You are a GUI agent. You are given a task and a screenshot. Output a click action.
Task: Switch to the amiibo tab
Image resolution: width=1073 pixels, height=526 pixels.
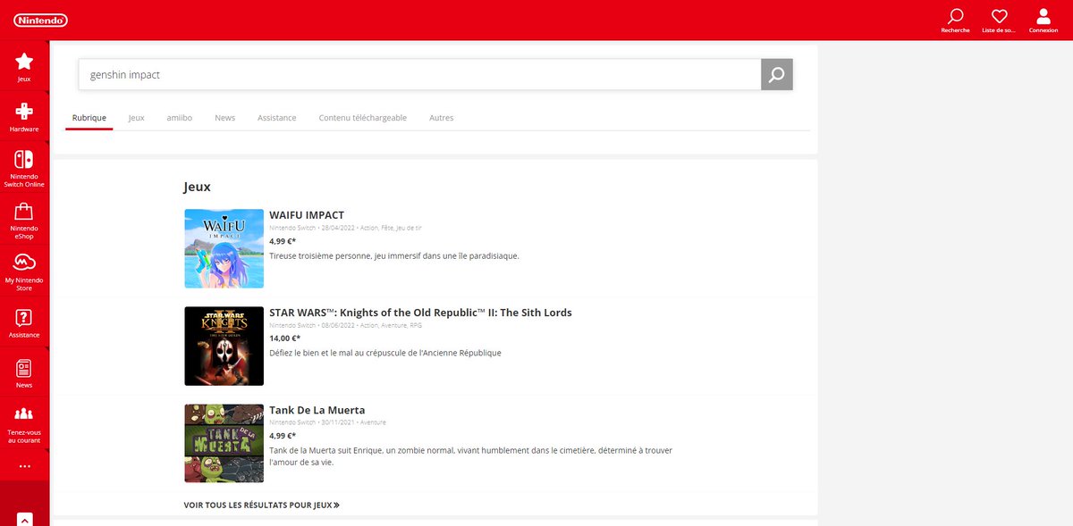click(x=180, y=118)
